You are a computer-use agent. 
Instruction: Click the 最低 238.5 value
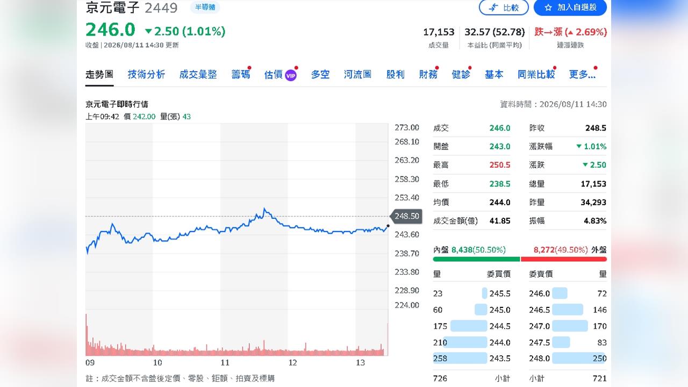tap(500, 184)
